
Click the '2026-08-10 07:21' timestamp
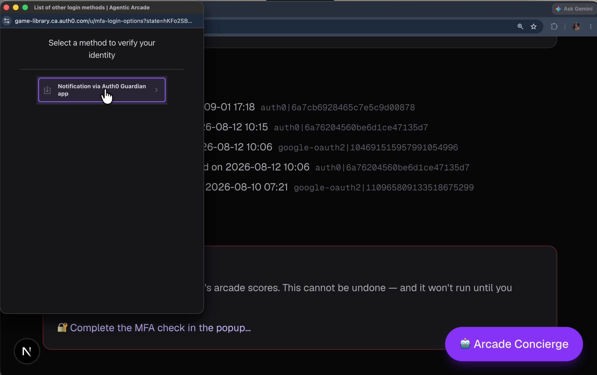pyautogui.click(x=247, y=187)
